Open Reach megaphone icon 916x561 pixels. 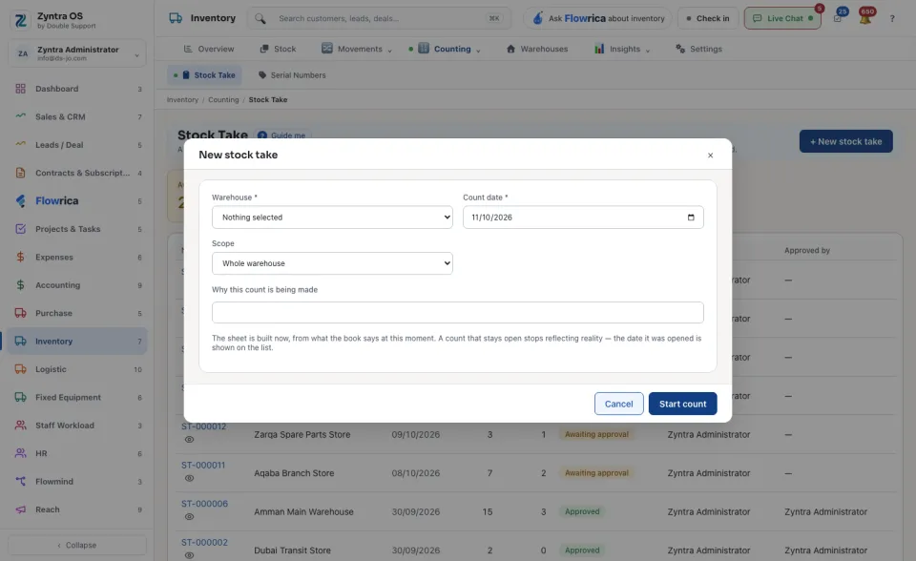click(x=20, y=509)
